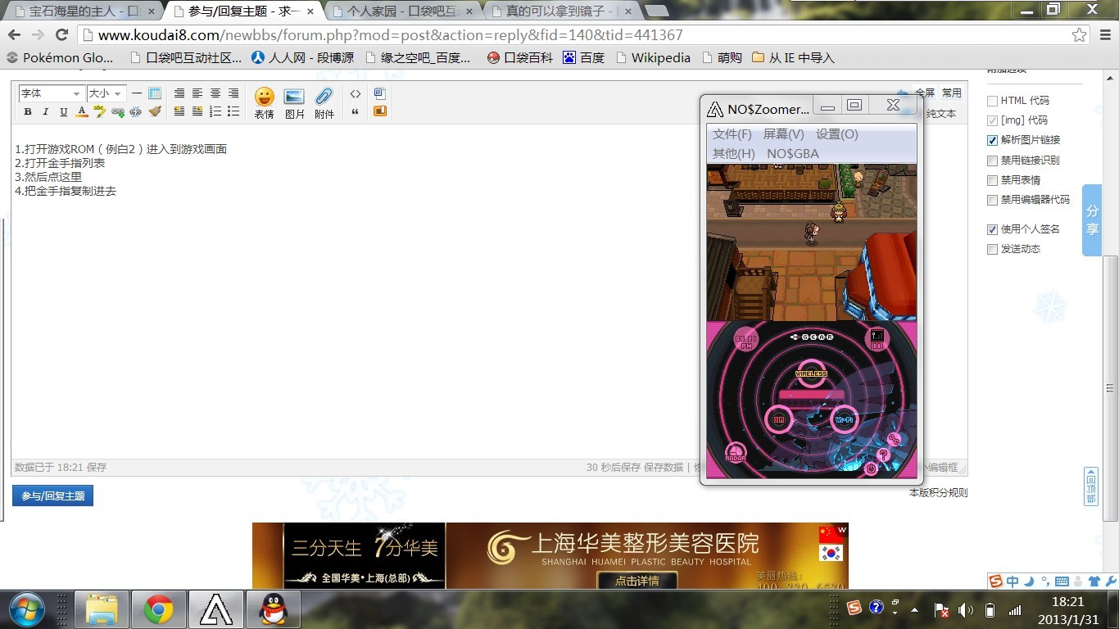Click the volume speaker tray icon
This screenshot has width=1119, height=629.
coord(966,610)
